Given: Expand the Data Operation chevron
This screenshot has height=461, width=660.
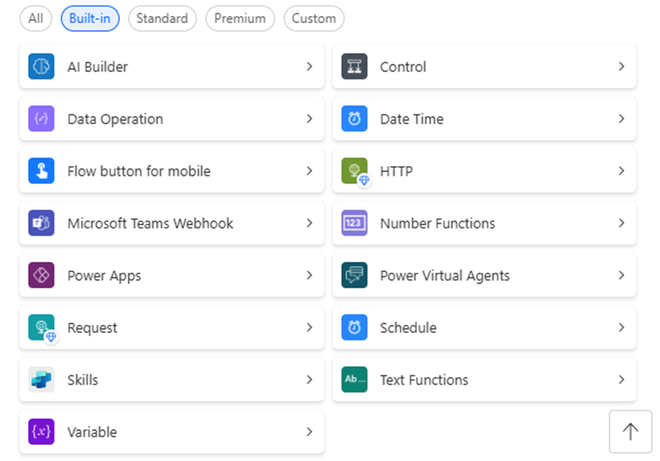Looking at the screenshot, I should point(309,118).
